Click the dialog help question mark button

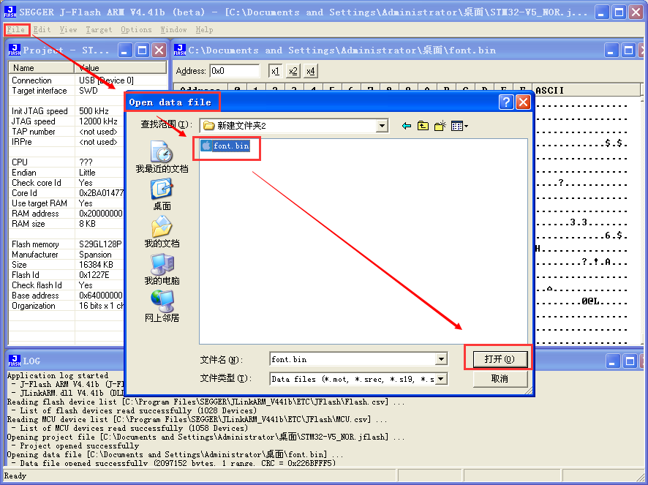tap(506, 102)
